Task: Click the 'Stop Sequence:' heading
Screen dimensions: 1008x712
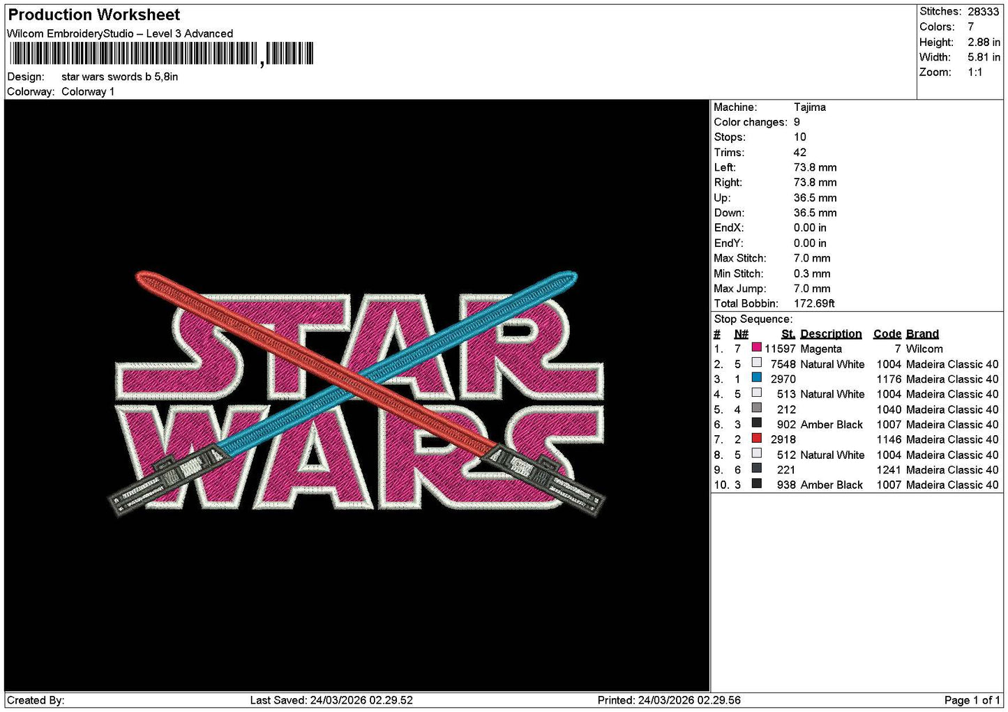Action: pyautogui.click(x=753, y=319)
